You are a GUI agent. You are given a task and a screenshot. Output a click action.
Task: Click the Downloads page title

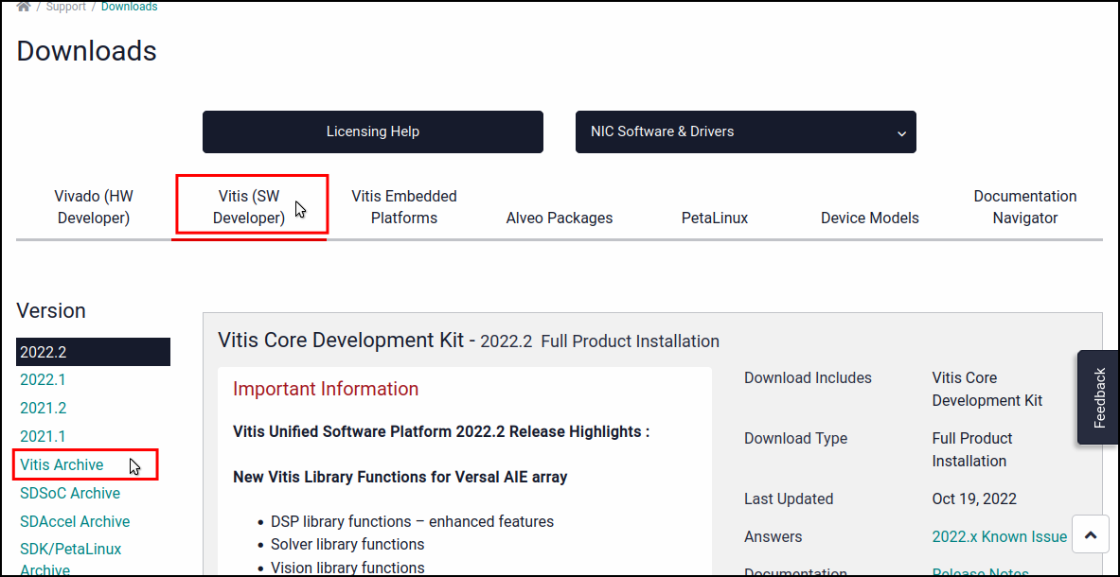coord(86,51)
